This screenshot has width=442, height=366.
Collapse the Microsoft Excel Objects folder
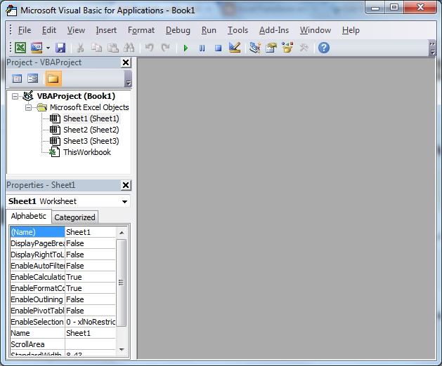tap(29, 107)
